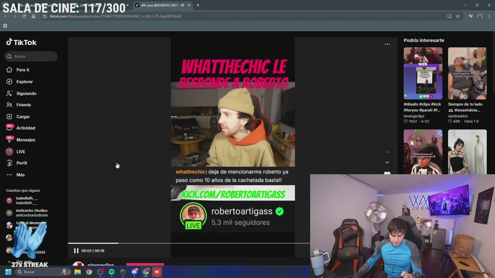Open the Más options menu
495x278 pixels.
click(20, 175)
